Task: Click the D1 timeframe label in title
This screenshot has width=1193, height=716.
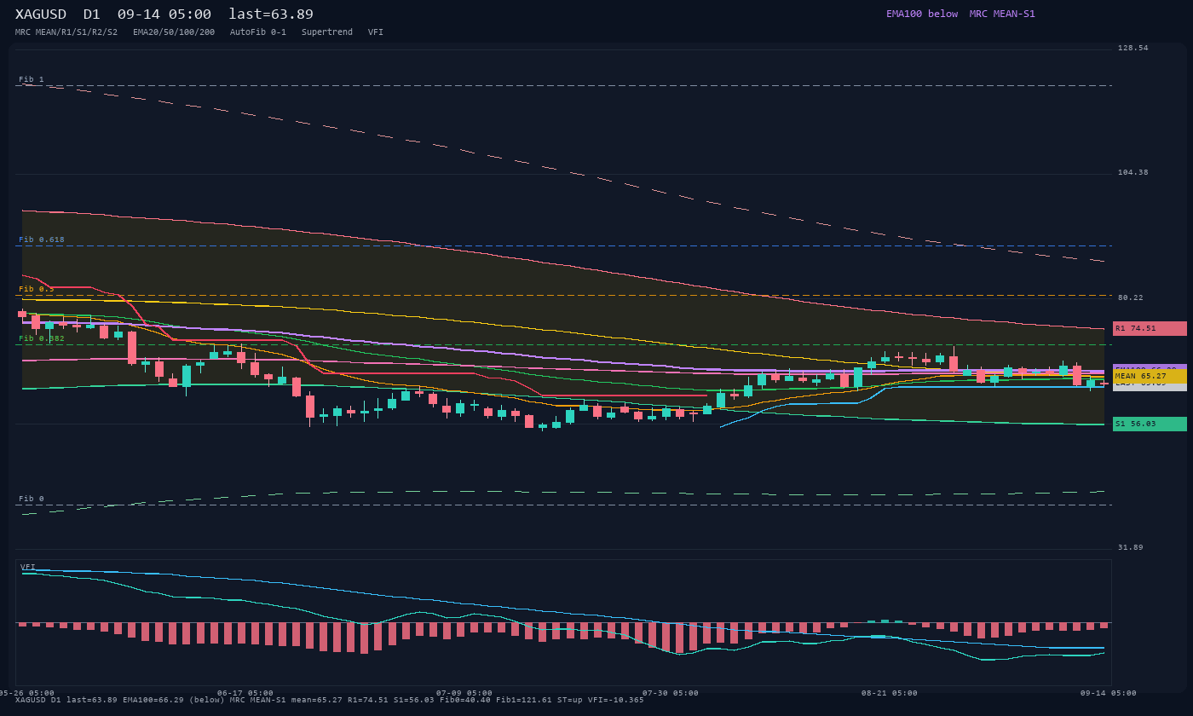Action: [x=92, y=14]
